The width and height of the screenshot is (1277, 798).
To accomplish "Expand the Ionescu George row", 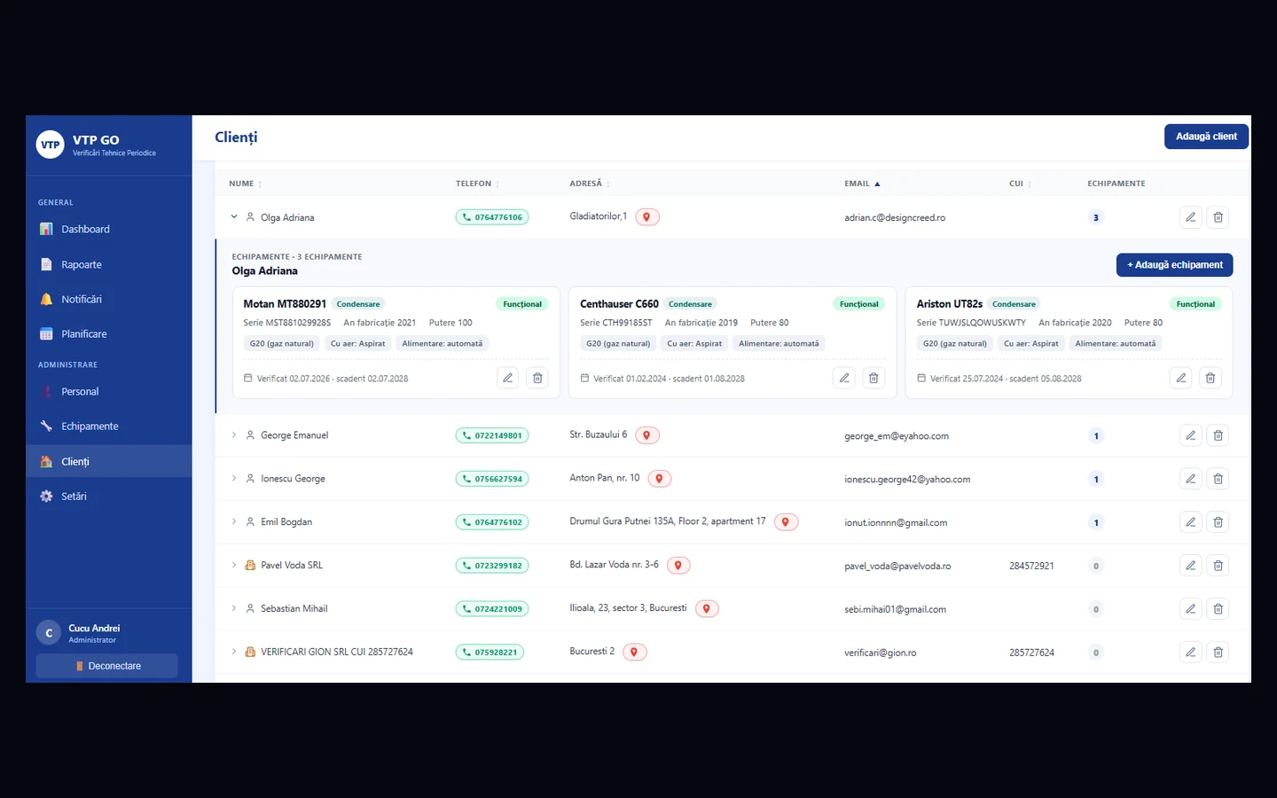I will 234,478.
